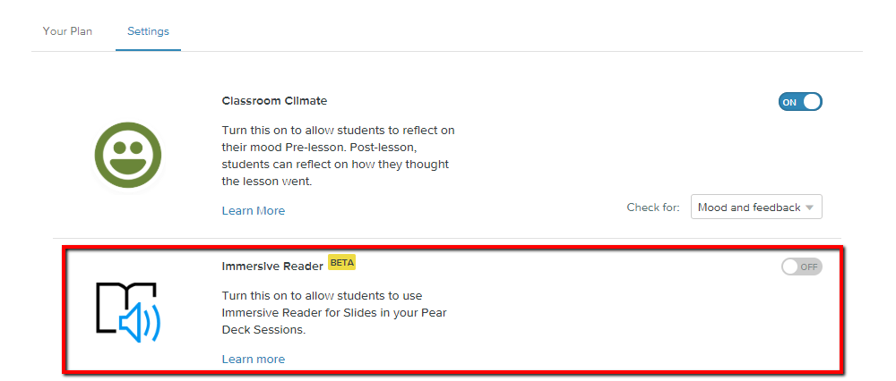Open the Mood and feedback dropdown
Image resolution: width=896 pixels, height=381 pixels.
coord(755,207)
